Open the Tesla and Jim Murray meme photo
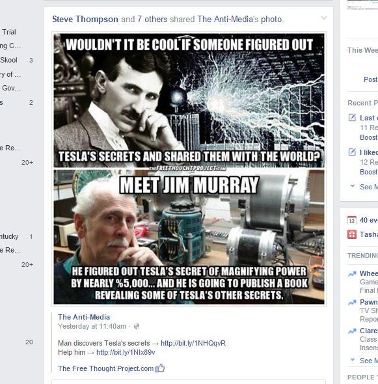The width and height of the screenshot is (378, 384). click(189, 169)
